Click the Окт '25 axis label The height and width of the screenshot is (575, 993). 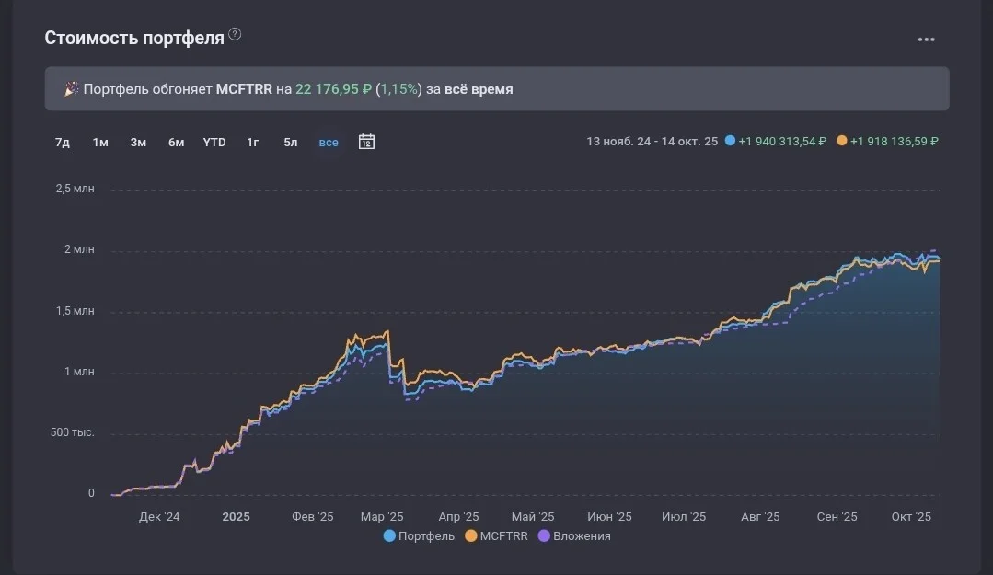[911, 517]
